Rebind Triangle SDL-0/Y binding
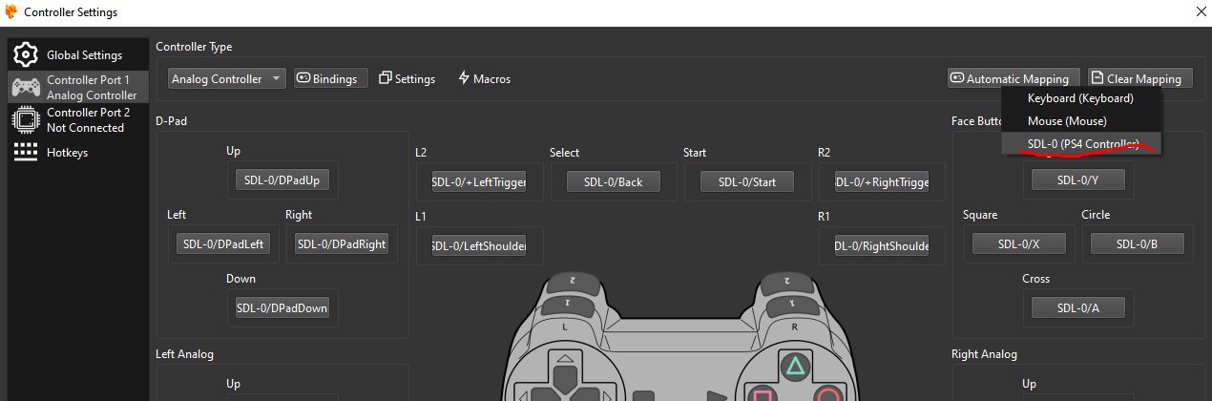Viewport: 1212px width, 401px height. 1078,179
